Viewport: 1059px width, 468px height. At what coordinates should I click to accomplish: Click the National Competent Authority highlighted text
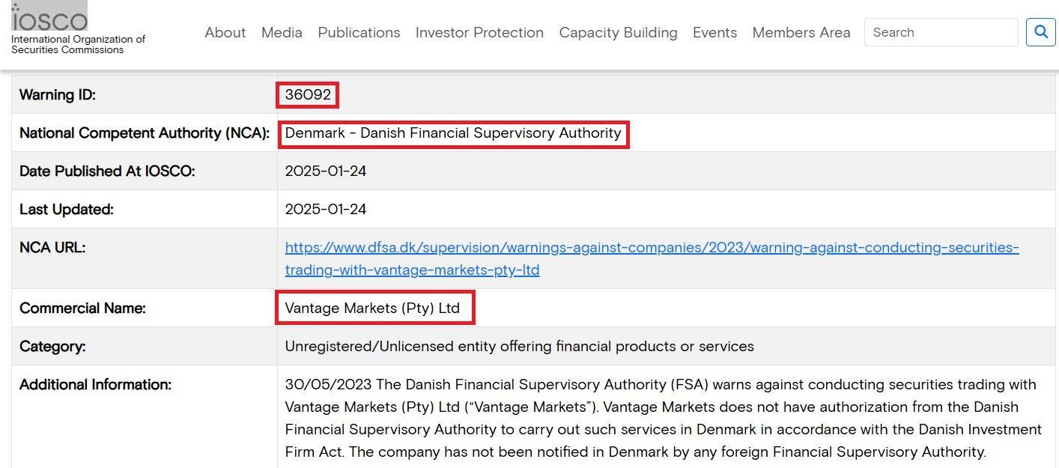coord(453,133)
